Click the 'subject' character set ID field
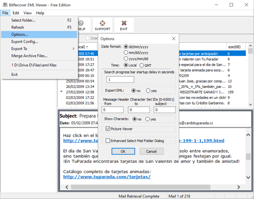Image resolution: width=254 pixels, height=199 pixels. pyautogui.click(x=165, y=110)
